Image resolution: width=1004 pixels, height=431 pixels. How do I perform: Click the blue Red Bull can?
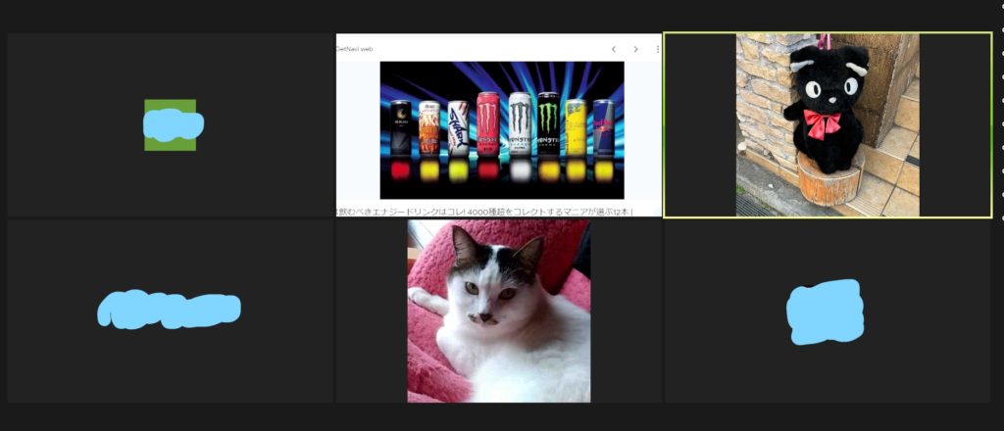[x=604, y=128]
